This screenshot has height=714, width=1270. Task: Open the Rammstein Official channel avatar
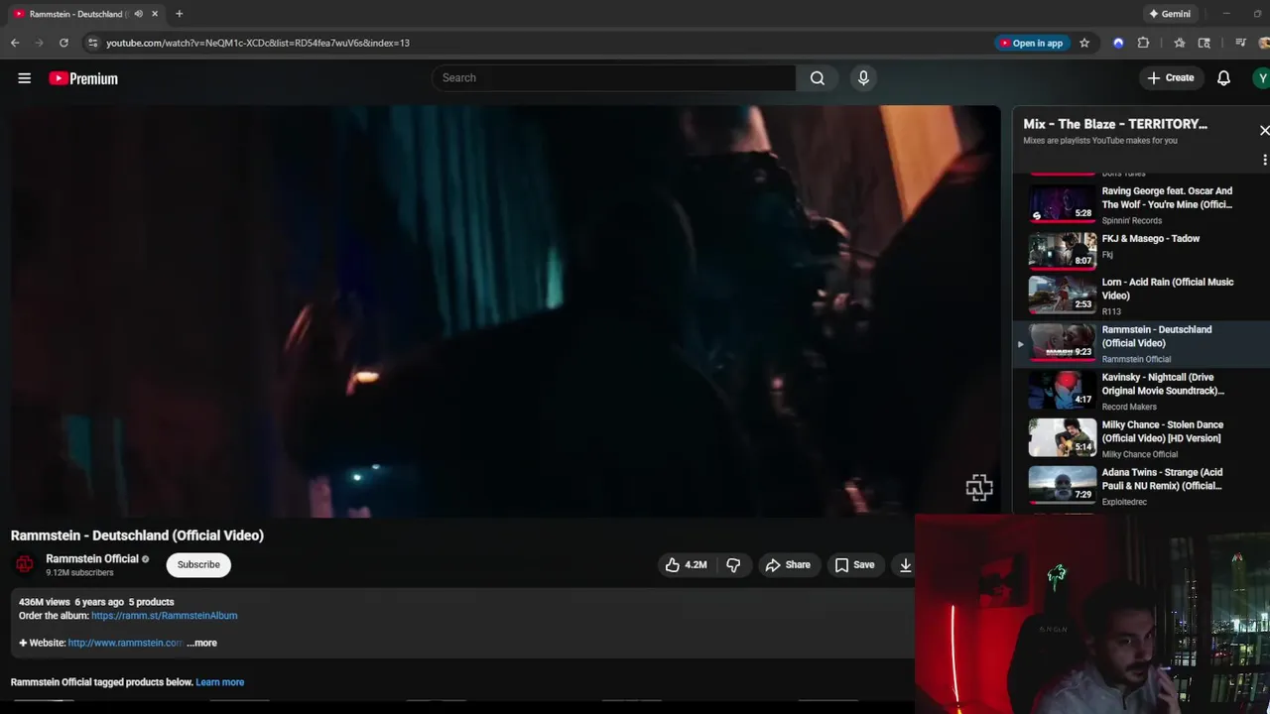(x=25, y=564)
